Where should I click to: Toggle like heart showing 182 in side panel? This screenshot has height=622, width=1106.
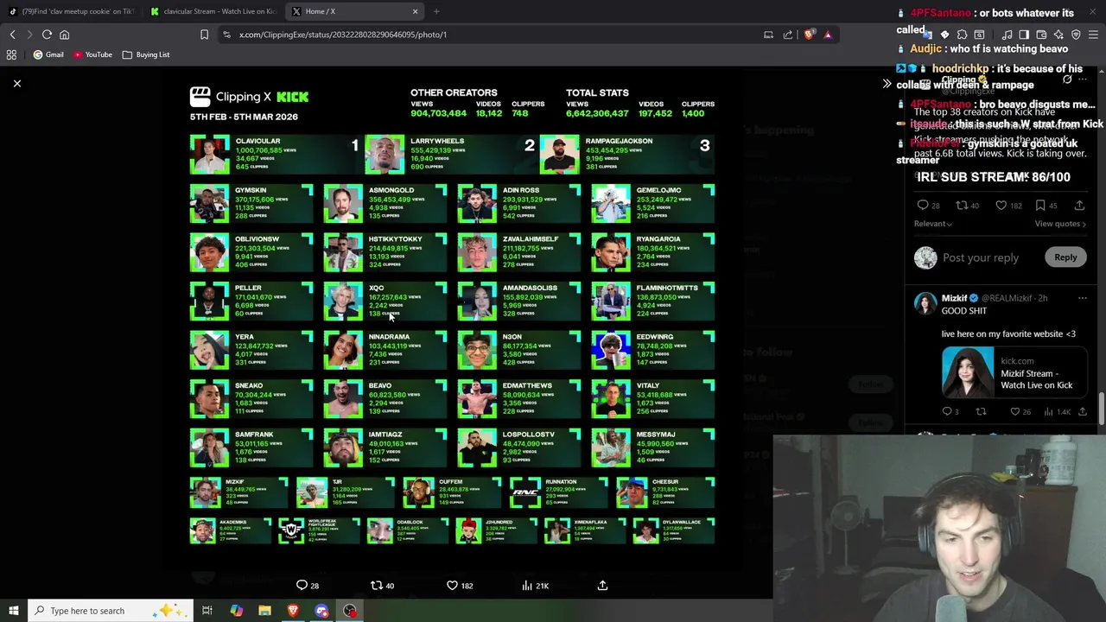coord(1007,206)
